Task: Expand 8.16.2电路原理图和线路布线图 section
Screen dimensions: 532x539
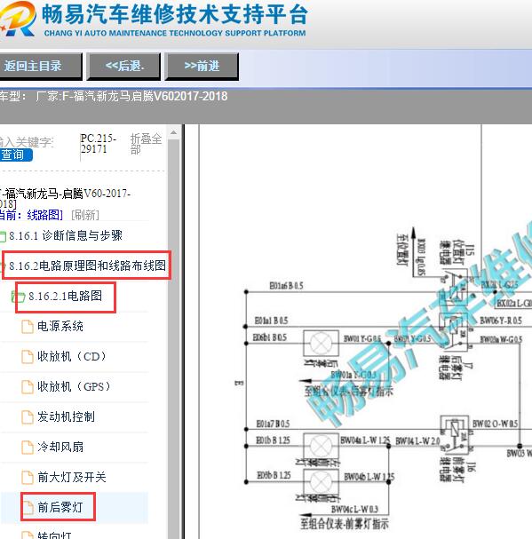Action: point(87,266)
